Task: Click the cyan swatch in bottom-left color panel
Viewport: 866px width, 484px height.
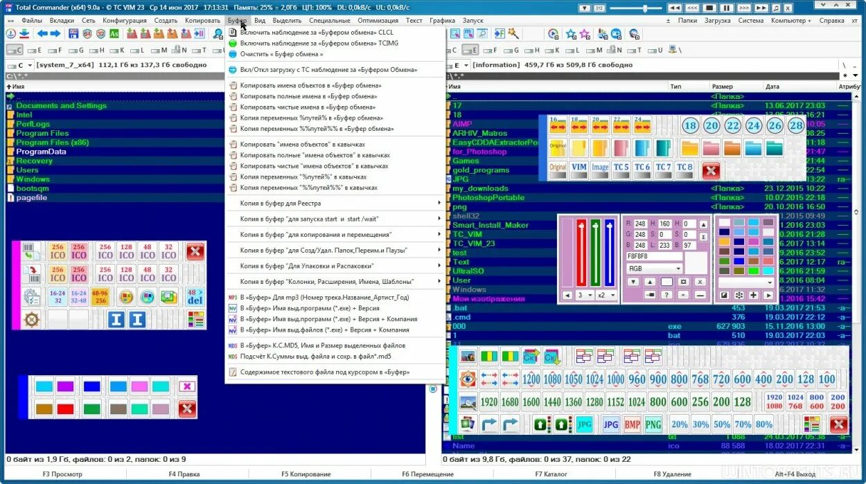Action: tap(44, 386)
